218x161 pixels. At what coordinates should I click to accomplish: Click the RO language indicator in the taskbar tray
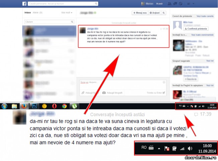click(180, 106)
